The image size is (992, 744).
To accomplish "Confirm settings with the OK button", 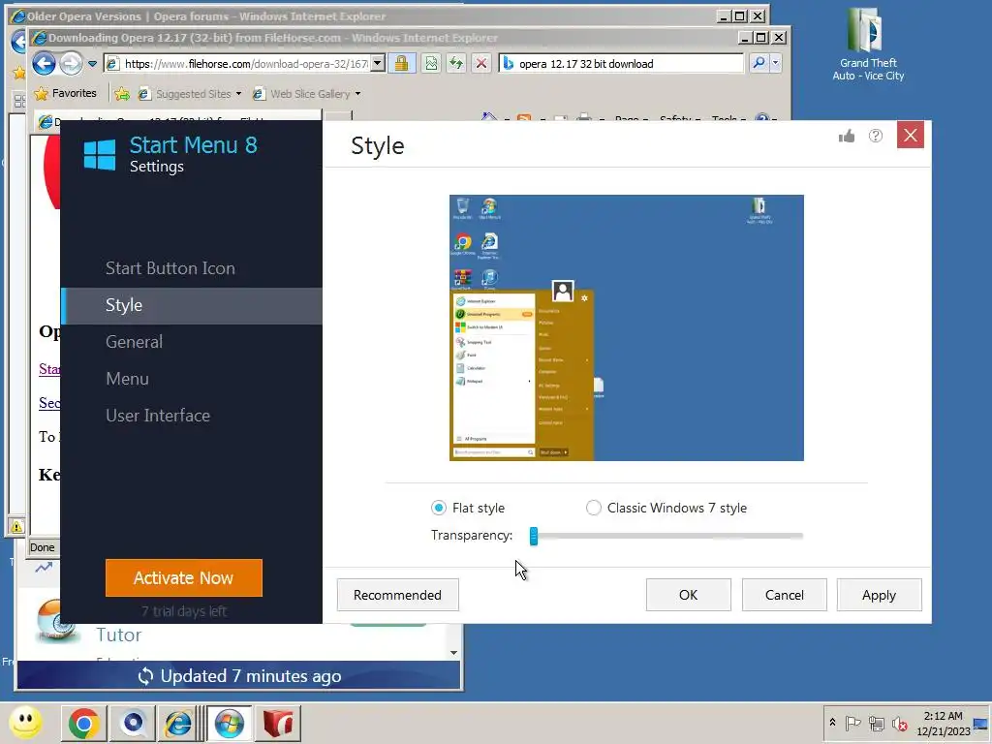I will [689, 595].
